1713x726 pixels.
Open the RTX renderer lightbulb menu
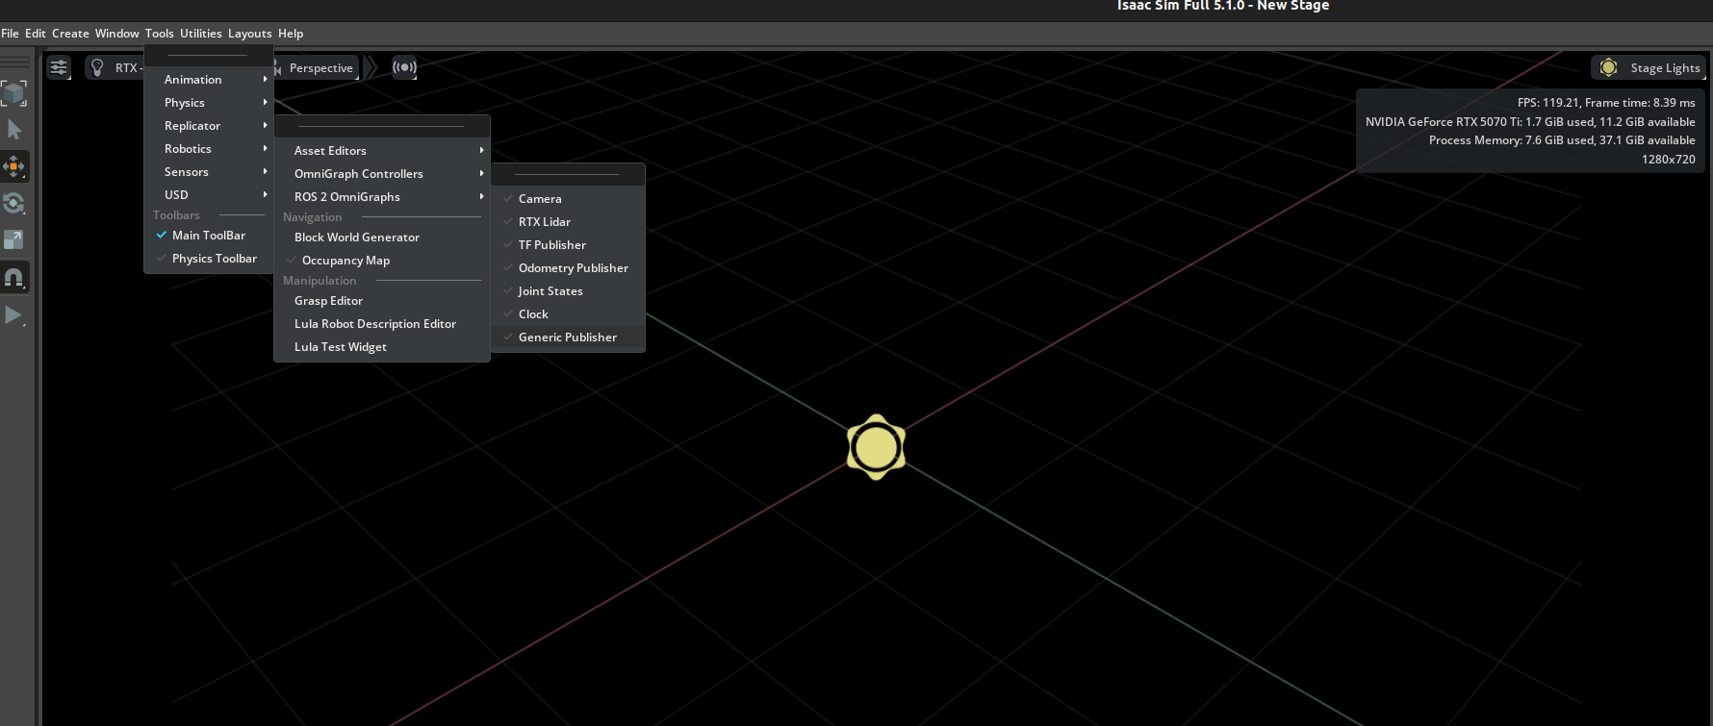click(x=97, y=67)
